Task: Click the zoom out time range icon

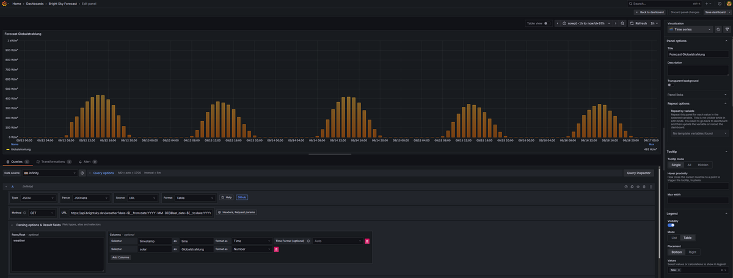Action: (622, 23)
